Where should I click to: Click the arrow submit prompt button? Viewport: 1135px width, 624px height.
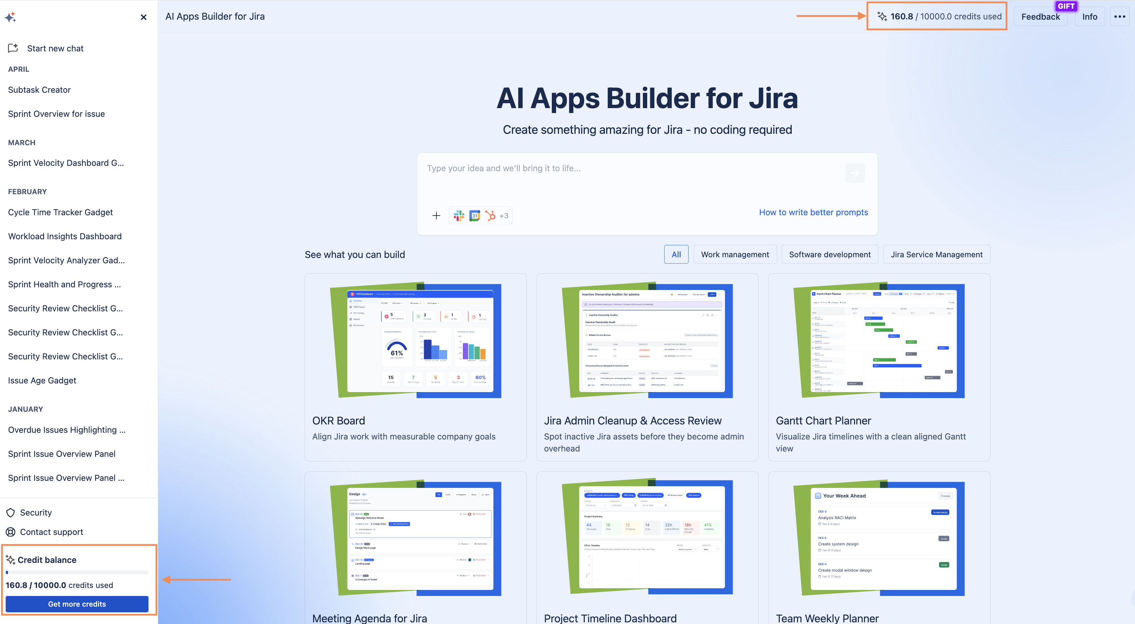click(x=855, y=173)
